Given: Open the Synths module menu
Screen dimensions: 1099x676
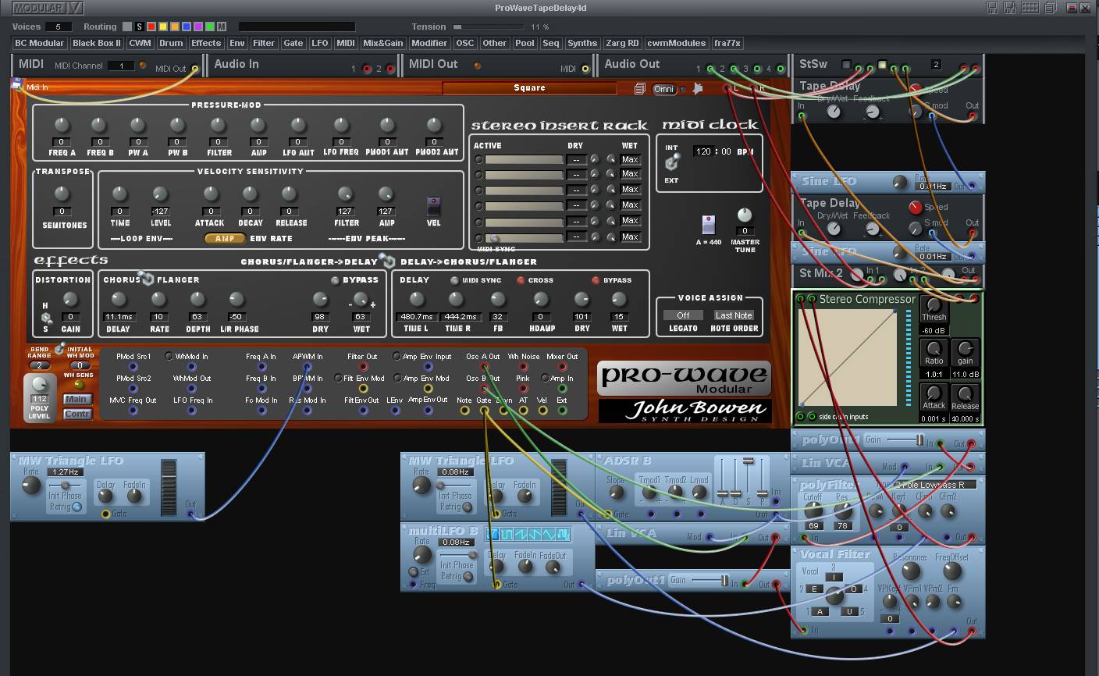Looking at the screenshot, I should (582, 43).
